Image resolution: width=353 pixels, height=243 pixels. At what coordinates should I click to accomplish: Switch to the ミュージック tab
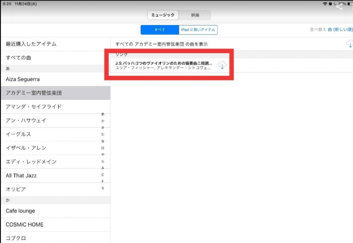pyautogui.click(x=163, y=15)
